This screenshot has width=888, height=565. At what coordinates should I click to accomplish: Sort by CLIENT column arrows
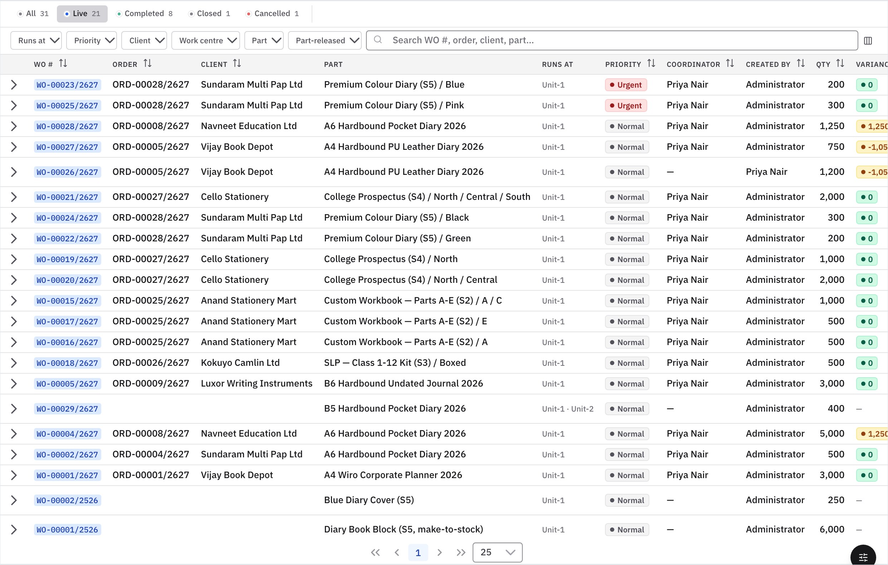[x=237, y=64]
